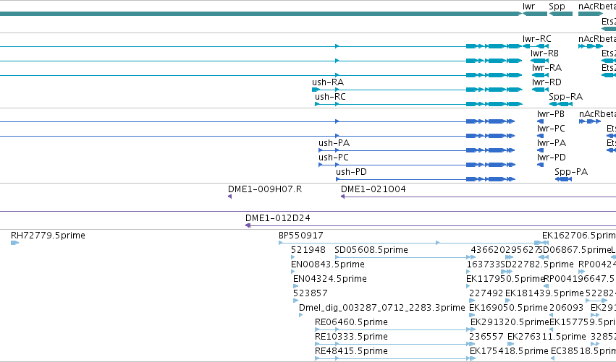Select the RE10333.5prime EST label
The image size is (616, 362).
[x=351, y=337]
